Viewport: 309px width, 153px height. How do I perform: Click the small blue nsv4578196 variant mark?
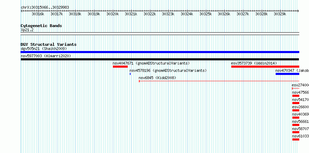click(130, 74)
